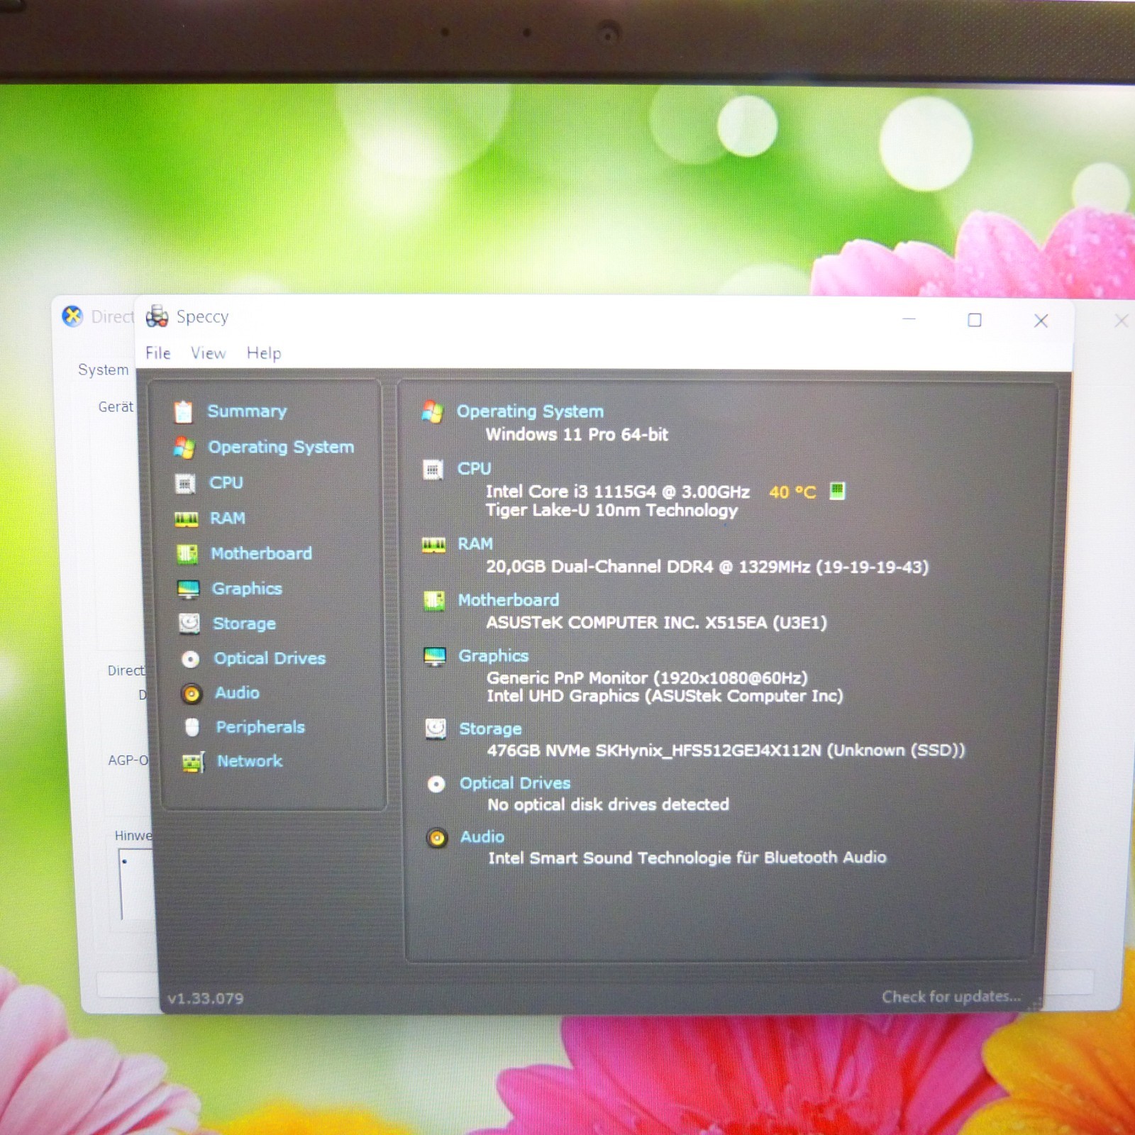Open the Help menu
This screenshot has width=1135, height=1135.
click(264, 353)
